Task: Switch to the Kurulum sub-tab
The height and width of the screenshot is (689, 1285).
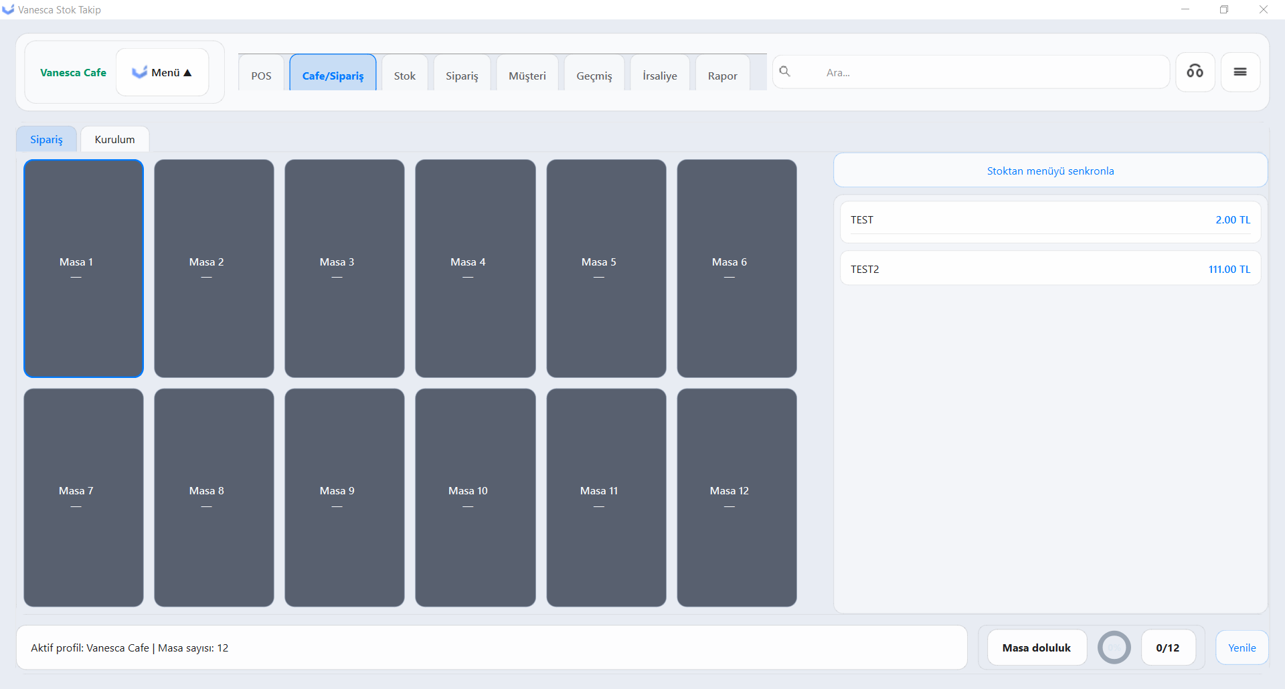Action: coord(114,139)
